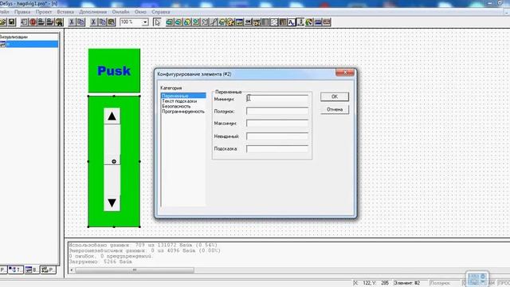Open the Дополнения menu
Image resolution: width=510 pixels, height=287 pixels.
[x=93, y=12]
